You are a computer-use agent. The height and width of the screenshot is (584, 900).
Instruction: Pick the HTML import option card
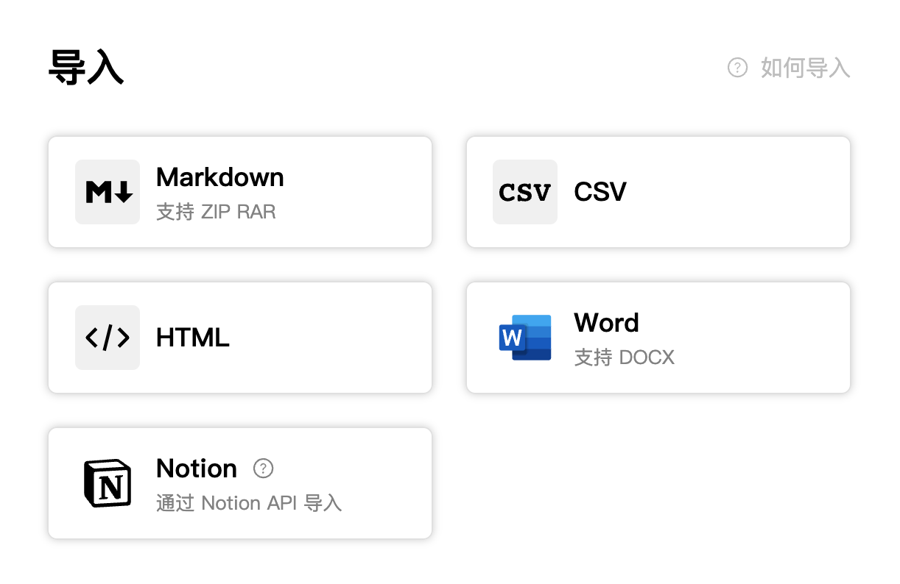[240, 338]
